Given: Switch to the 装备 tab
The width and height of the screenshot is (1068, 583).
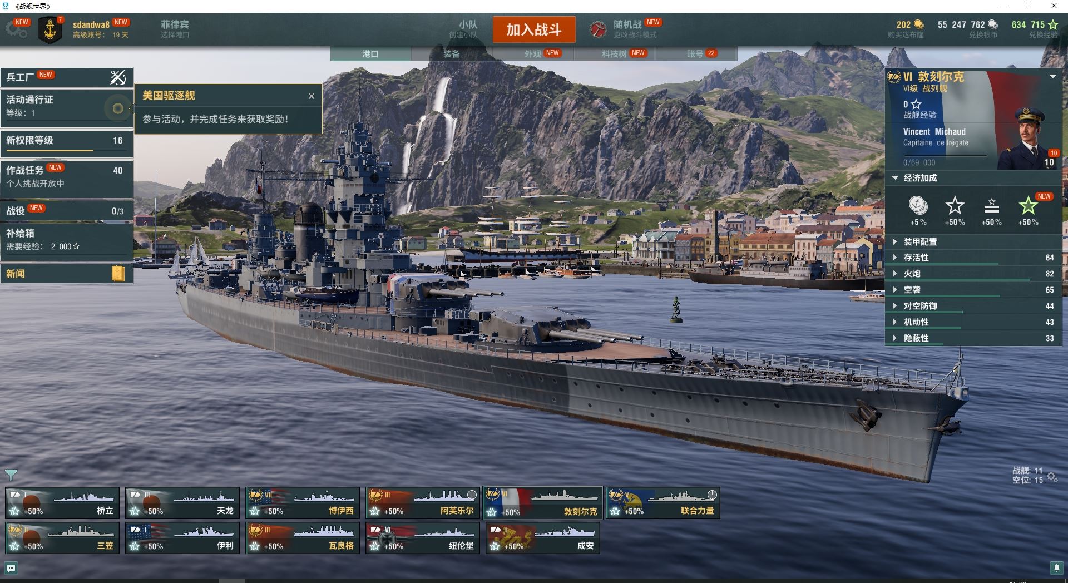Looking at the screenshot, I should (451, 54).
